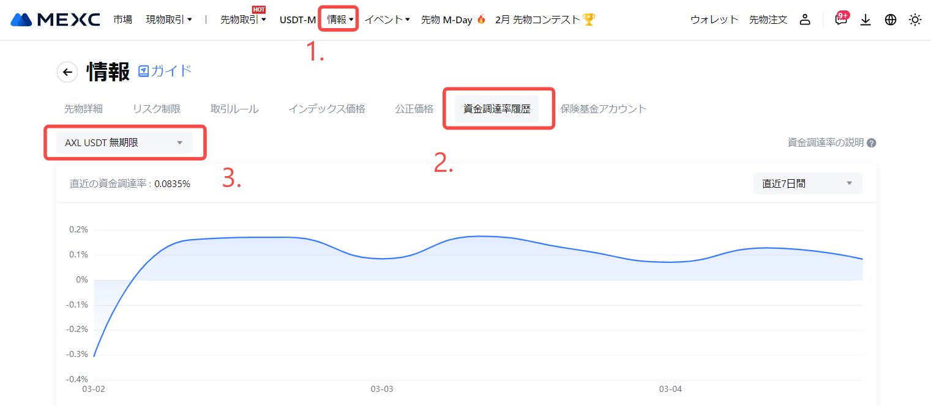This screenshot has width=931, height=406.
Task: Switch to the 資金調達率履歴 tab
Action: 497,109
